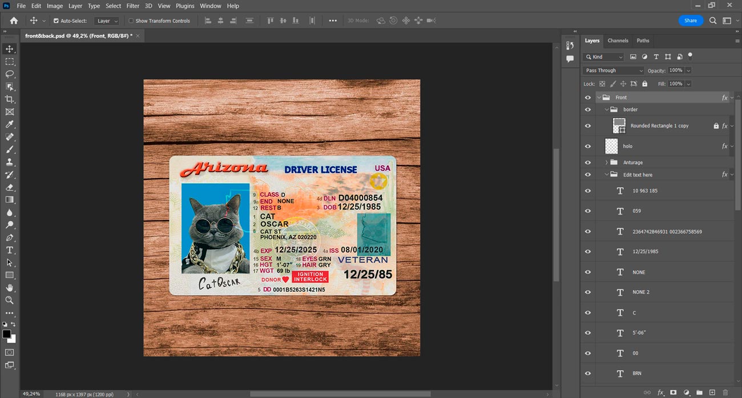Pick the Eyedropper tool
Screen dimensions: 742x398
coord(10,124)
